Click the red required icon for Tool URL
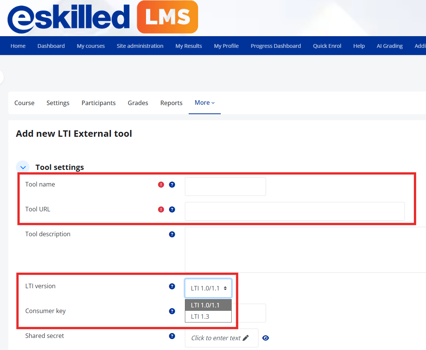Viewport: 426px width, 350px height. point(161,209)
